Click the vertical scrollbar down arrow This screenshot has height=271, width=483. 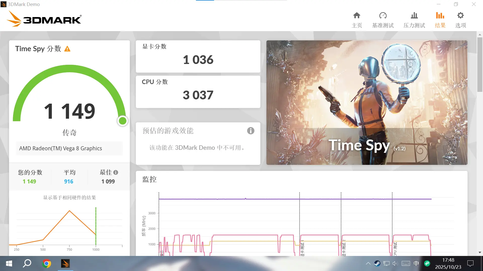click(x=480, y=252)
